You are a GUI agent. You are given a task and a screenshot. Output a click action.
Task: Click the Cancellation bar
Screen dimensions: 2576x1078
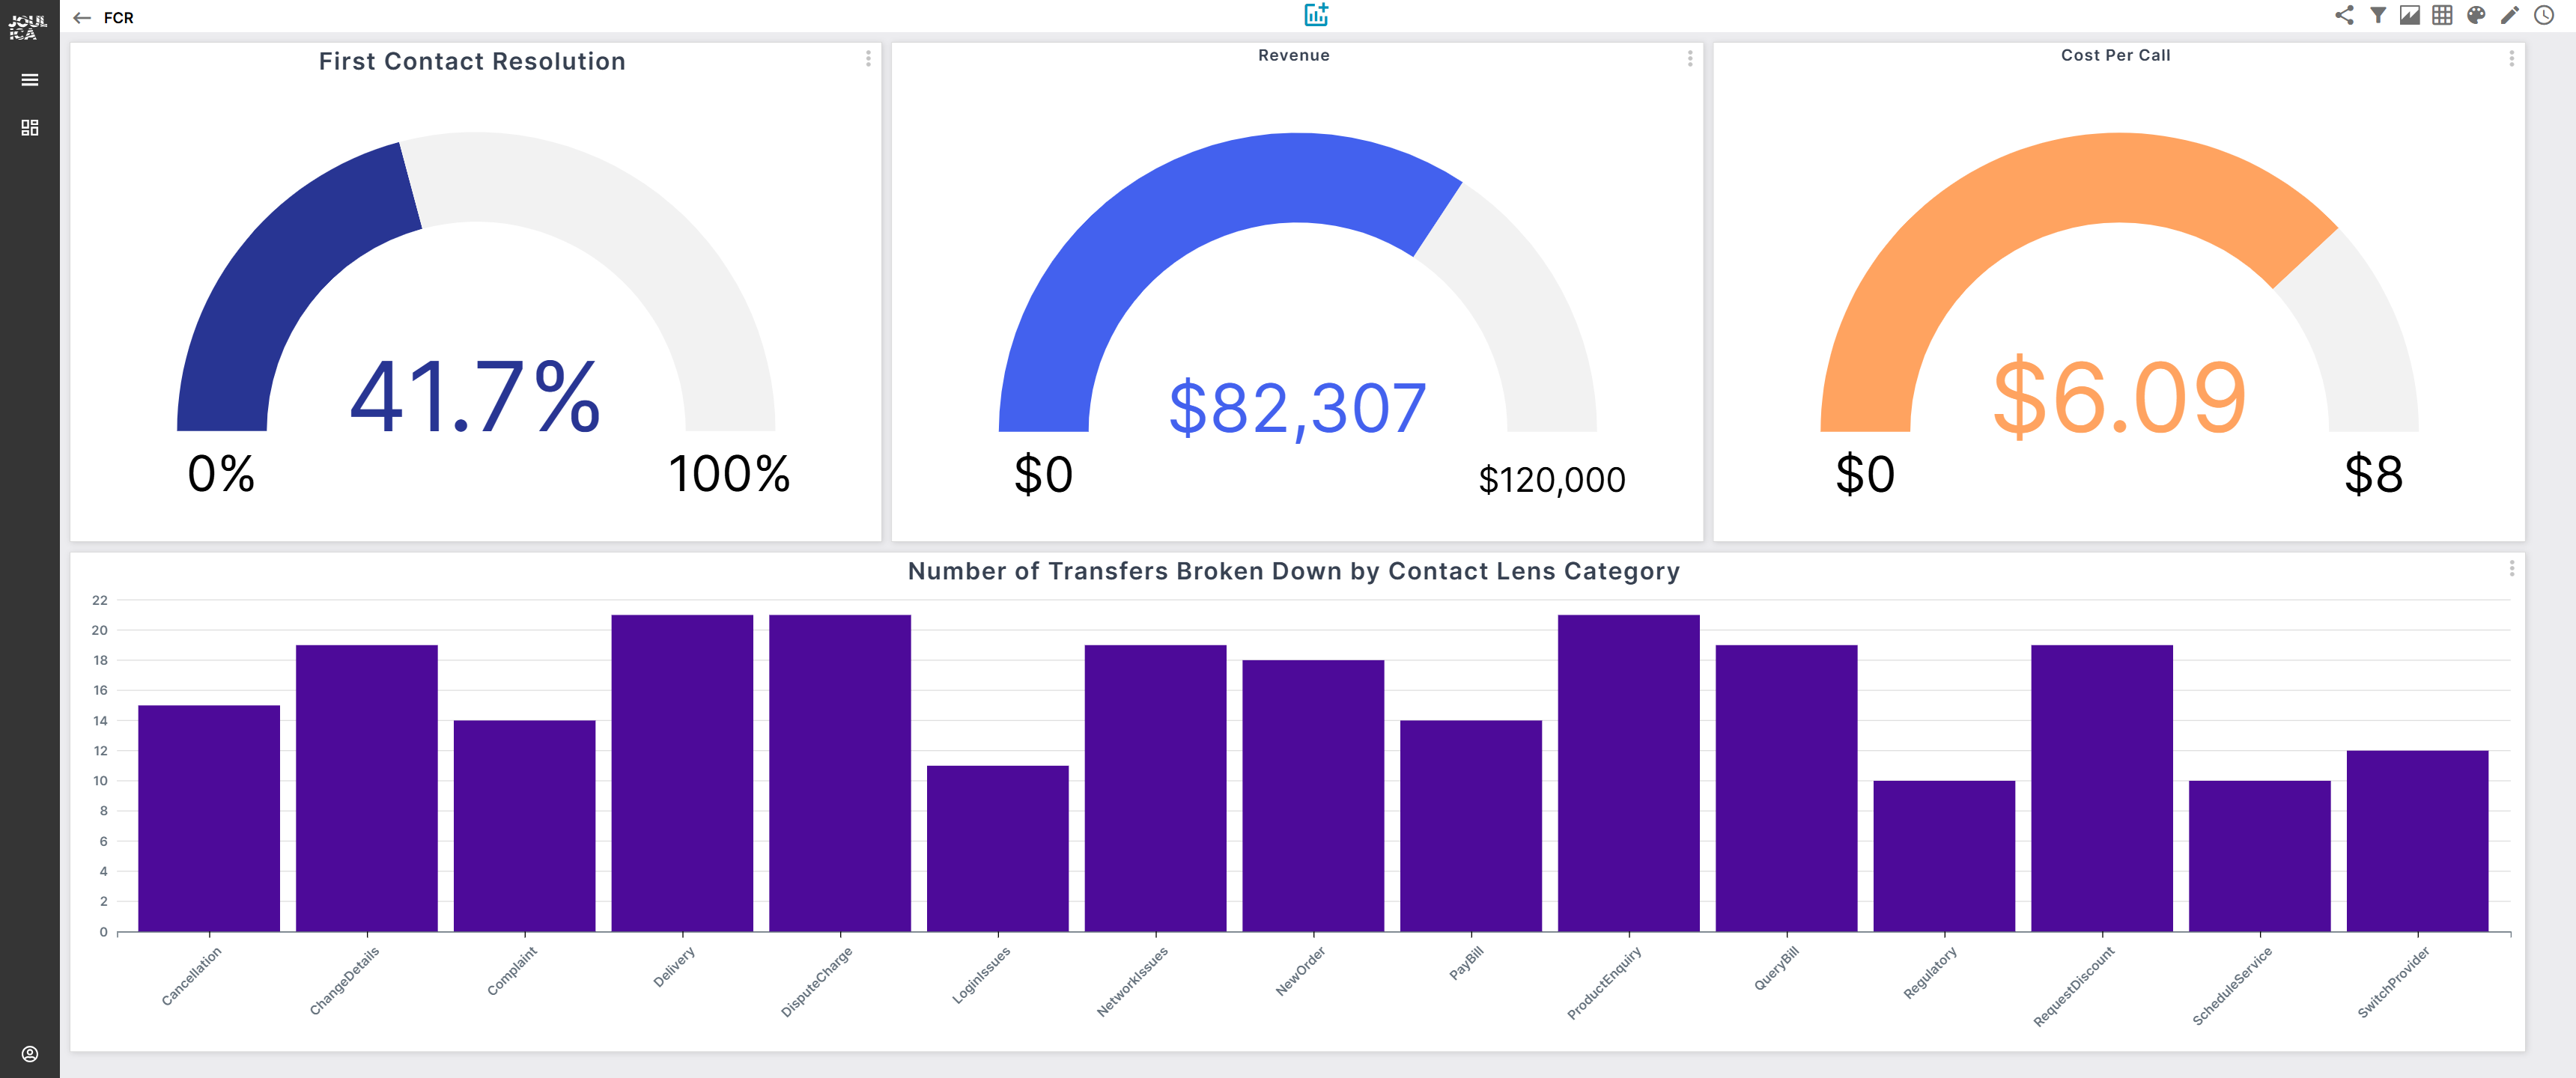click(x=209, y=818)
